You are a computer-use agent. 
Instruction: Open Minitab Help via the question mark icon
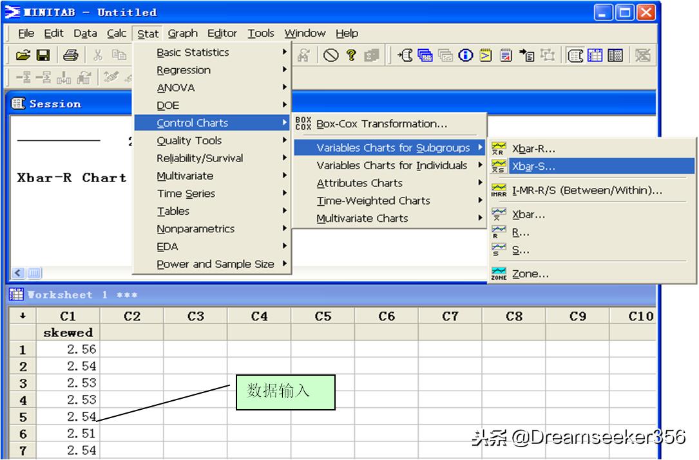pos(350,54)
